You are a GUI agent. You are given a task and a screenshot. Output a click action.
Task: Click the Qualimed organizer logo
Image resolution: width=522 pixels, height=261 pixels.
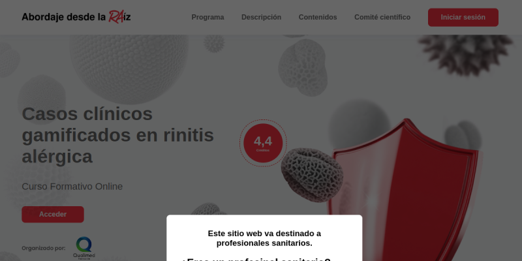84,248
